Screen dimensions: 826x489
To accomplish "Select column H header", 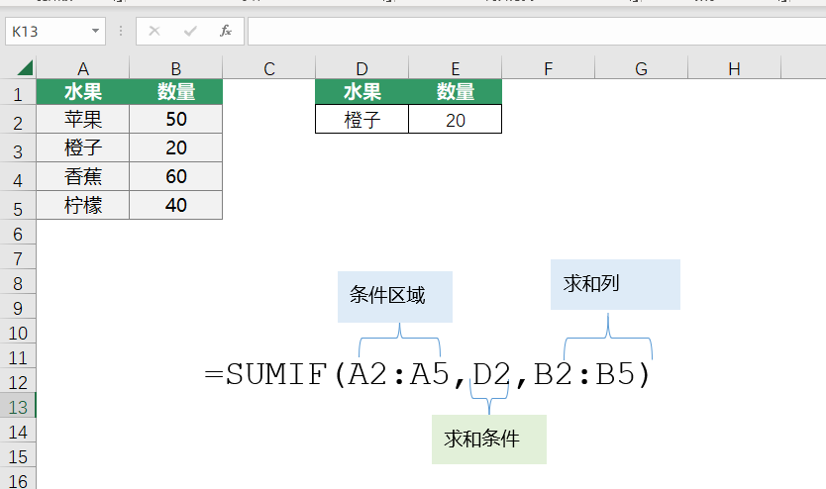I will 734,68.
